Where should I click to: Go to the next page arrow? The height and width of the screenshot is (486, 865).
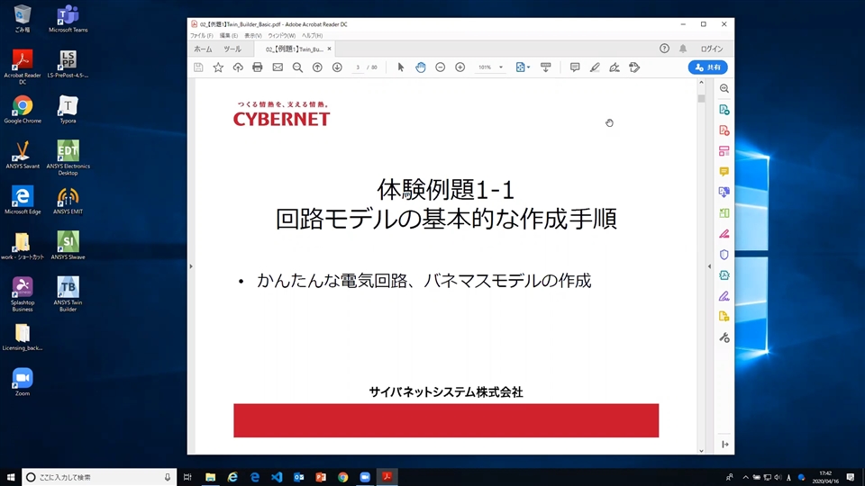click(337, 67)
